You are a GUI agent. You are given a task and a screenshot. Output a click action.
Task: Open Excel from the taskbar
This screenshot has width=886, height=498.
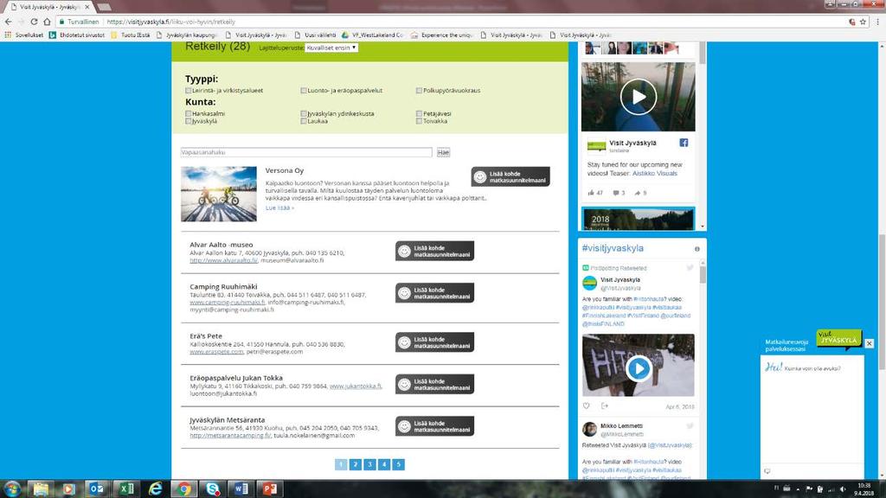126,488
